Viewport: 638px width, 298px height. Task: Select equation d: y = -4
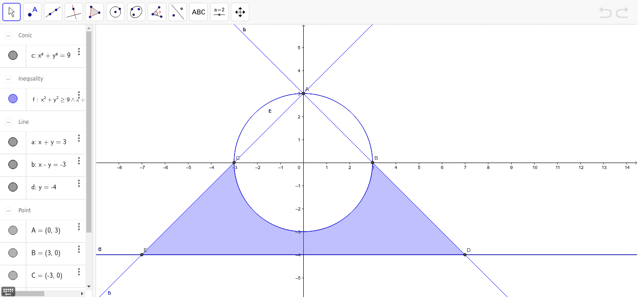click(x=44, y=187)
